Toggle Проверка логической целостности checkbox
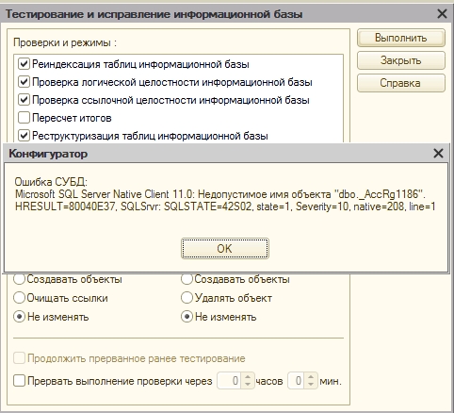454x413 pixels. (x=24, y=82)
